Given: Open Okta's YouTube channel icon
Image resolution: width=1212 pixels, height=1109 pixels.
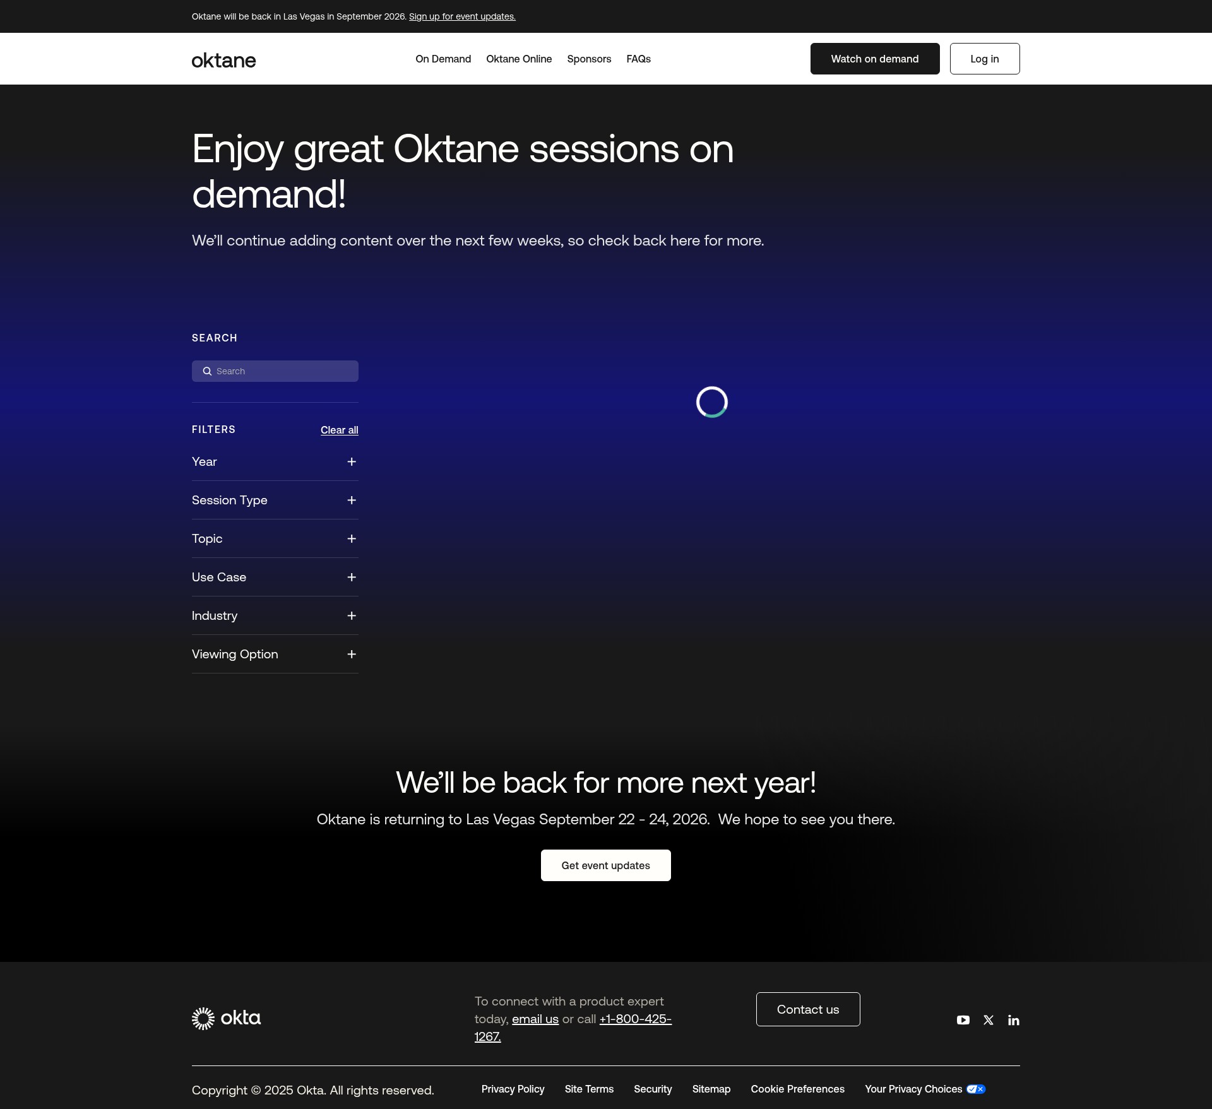Looking at the screenshot, I should pyautogui.click(x=963, y=1020).
